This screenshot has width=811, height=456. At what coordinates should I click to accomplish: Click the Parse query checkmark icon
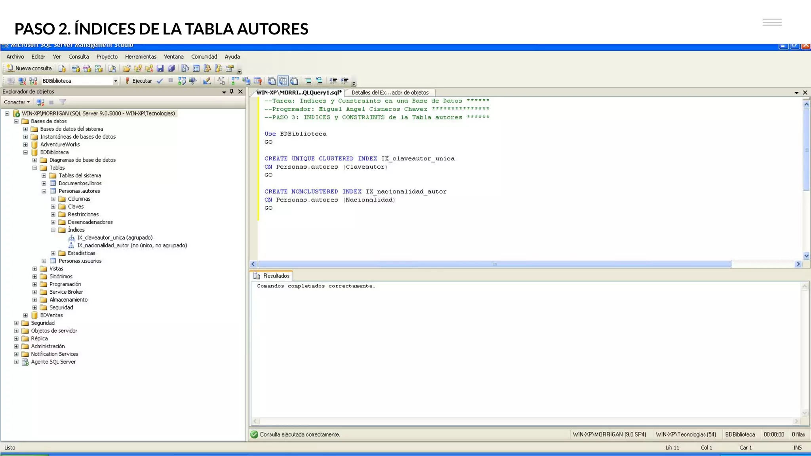160,81
